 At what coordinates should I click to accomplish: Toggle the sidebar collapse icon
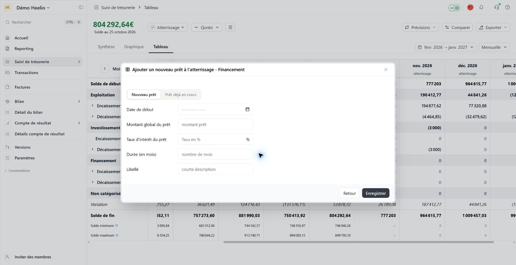click(x=81, y=8)
